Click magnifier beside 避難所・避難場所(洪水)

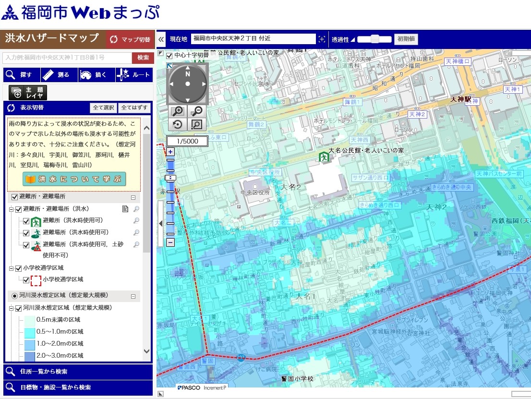[x=136, y=209]
